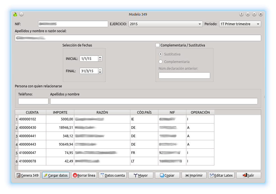Click the Núm.declaración anterior field
The width and height of the screenshot is (276, 194).
coord(184,76)
